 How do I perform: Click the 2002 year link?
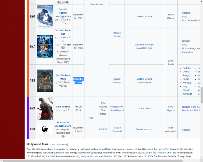[80, 18]
